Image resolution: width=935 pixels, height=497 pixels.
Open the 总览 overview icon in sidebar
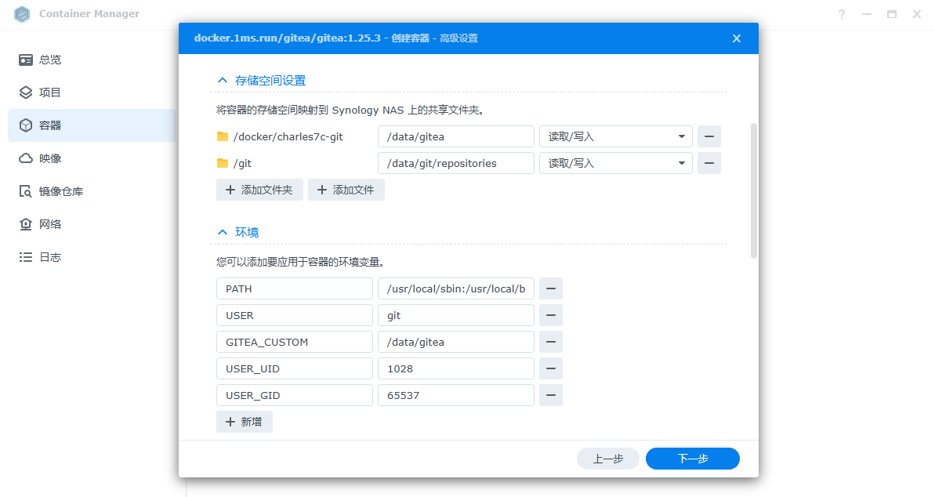coord(26,60)
